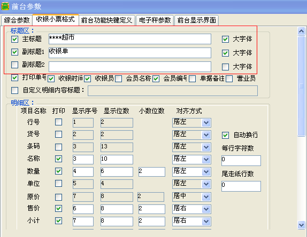
Task: Click the vertical scrollbar thumb
Action: coord(301,86)
